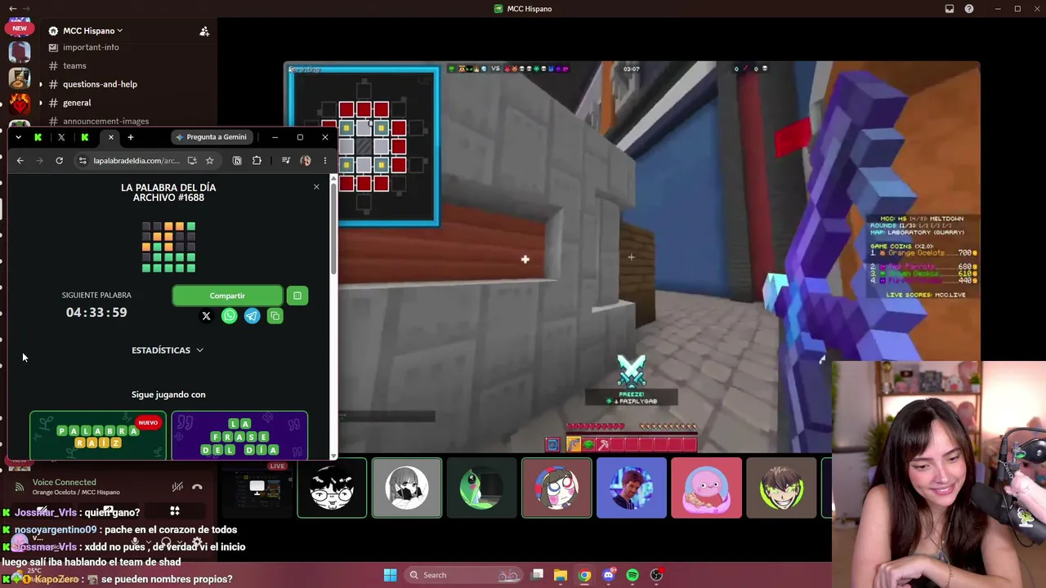
Task: Open the Chrome media controls icon
Action: point(285,161)
